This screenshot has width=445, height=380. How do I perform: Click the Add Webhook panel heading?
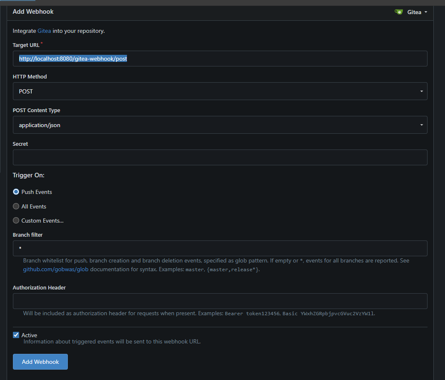click(33, 12)
